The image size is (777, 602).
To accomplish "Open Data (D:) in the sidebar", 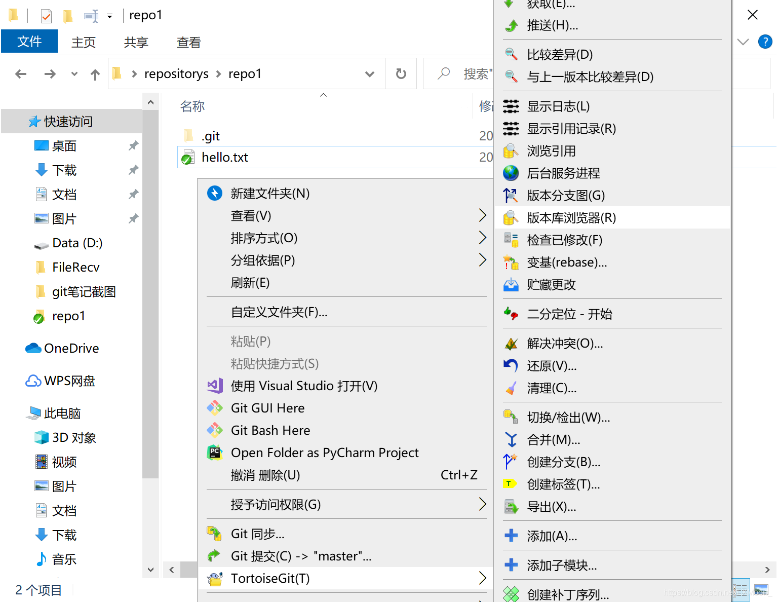I will coord(77,243).
